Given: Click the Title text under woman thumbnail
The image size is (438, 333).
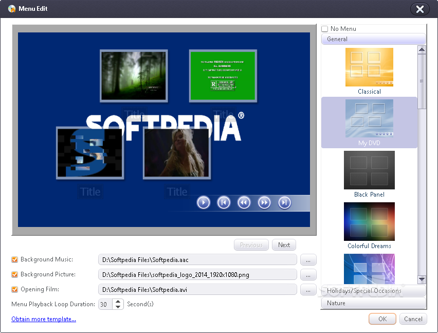Looking at the screenshot, I should tap(177, 192).
